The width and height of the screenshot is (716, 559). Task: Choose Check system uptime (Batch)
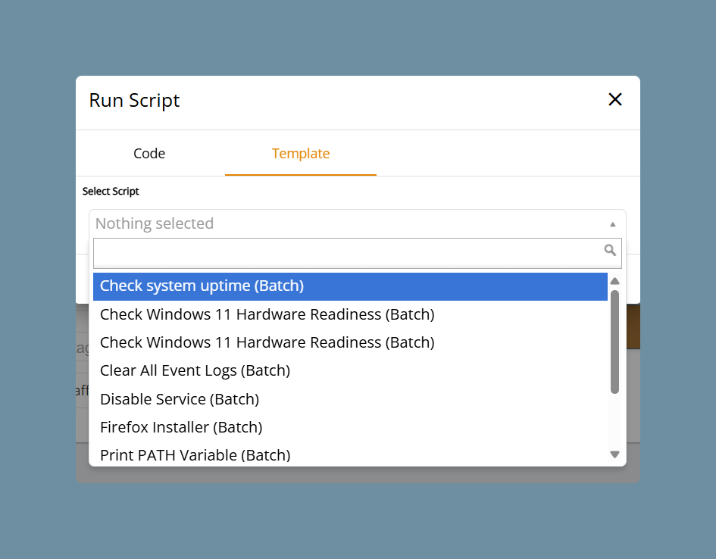(x=350, y=286)
